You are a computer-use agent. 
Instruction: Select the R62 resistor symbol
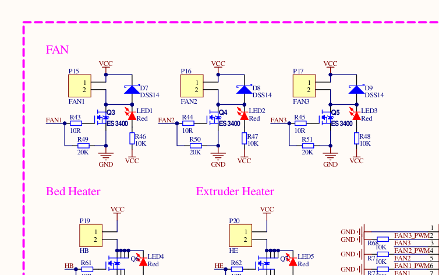(x=236, y=269)
